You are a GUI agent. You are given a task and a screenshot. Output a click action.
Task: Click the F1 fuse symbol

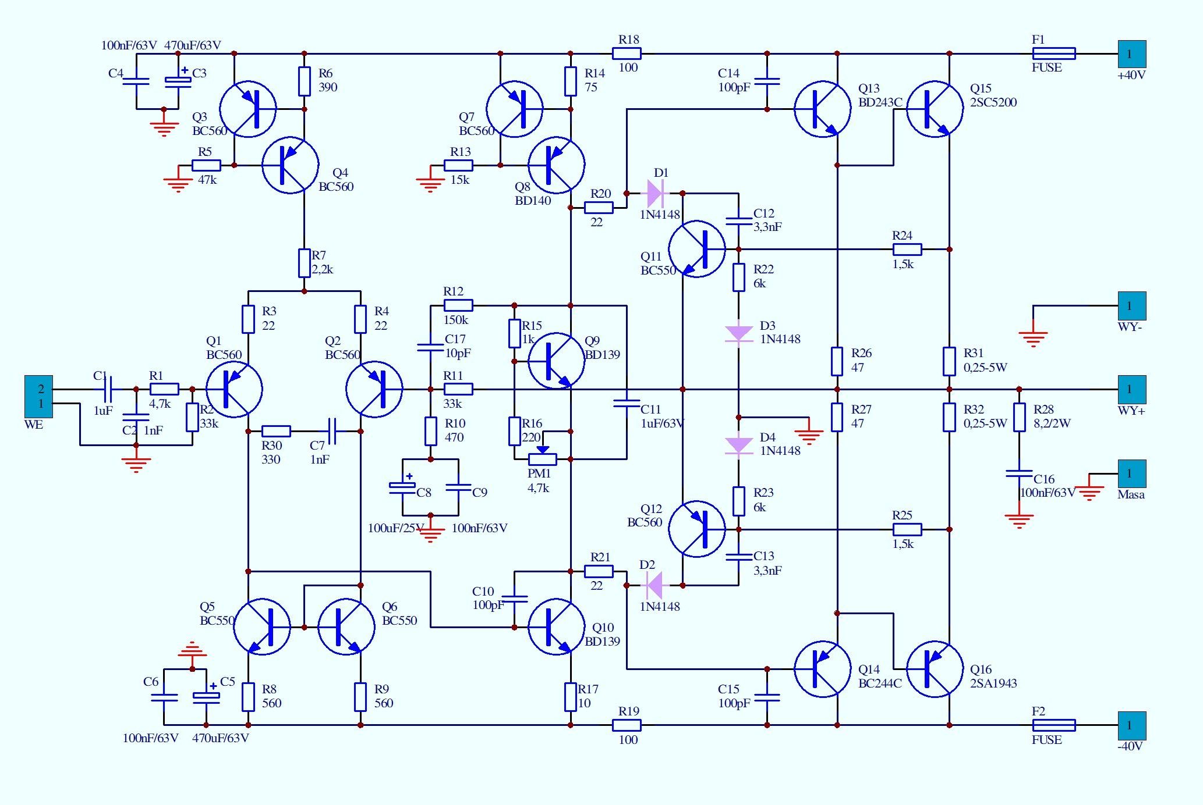click(1053, 54)
